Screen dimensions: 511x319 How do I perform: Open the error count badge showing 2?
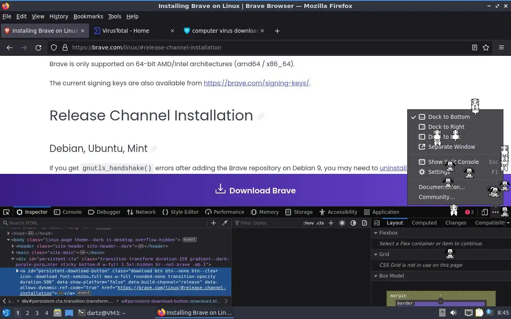coord(469,212)
